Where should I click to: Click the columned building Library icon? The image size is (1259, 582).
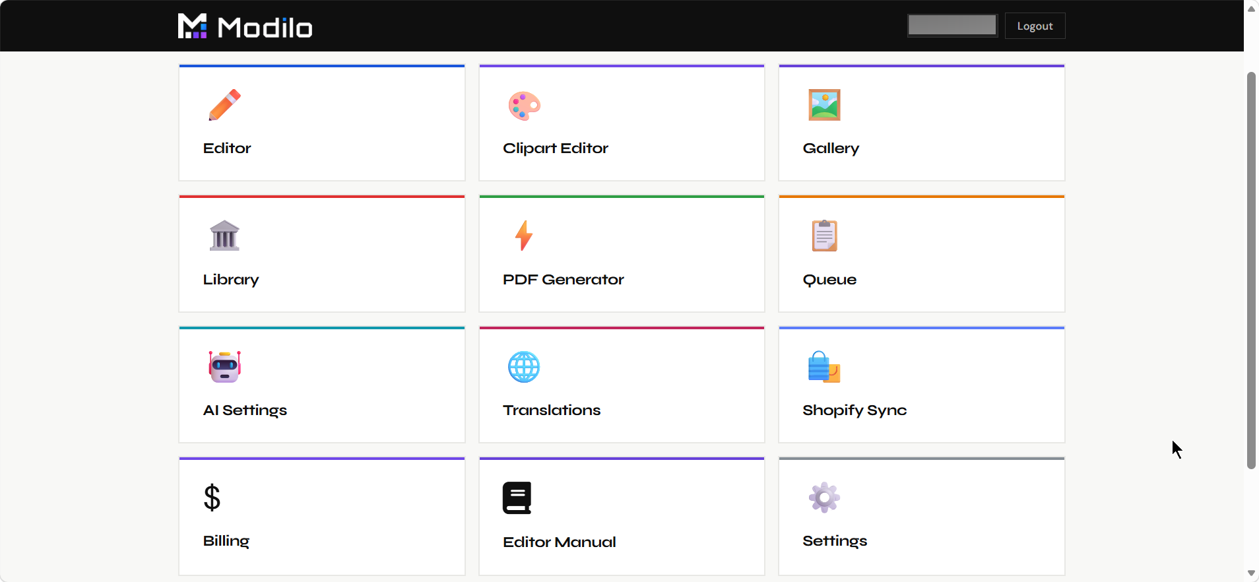tap(224, 236)
